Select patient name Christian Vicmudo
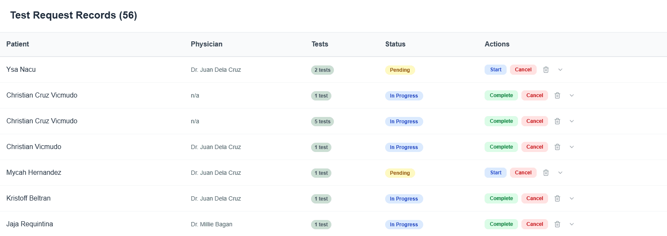 click(x=34, y=147)
